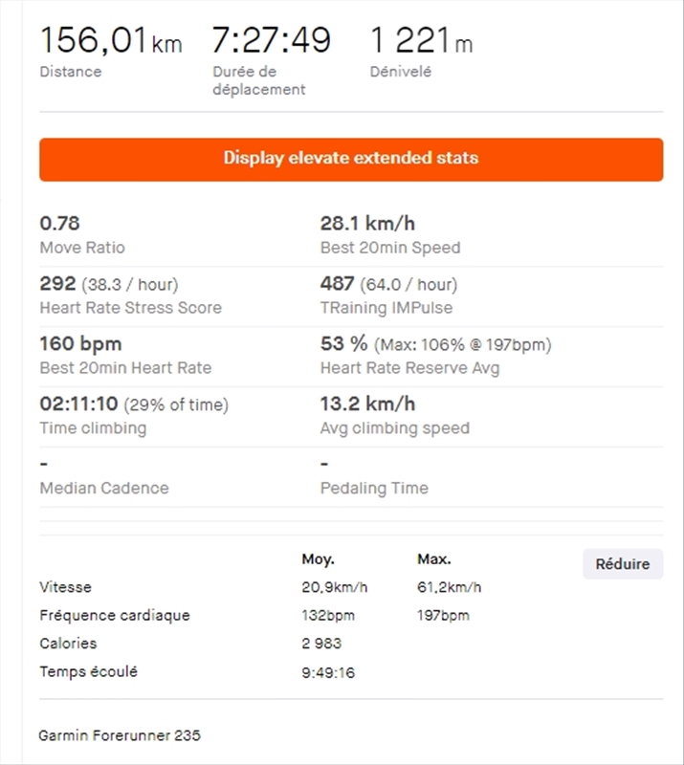This screenshot has width=684, height=765.
Task: Select the Median Cadence placeholder dash
Action: [x=42, y=464]
